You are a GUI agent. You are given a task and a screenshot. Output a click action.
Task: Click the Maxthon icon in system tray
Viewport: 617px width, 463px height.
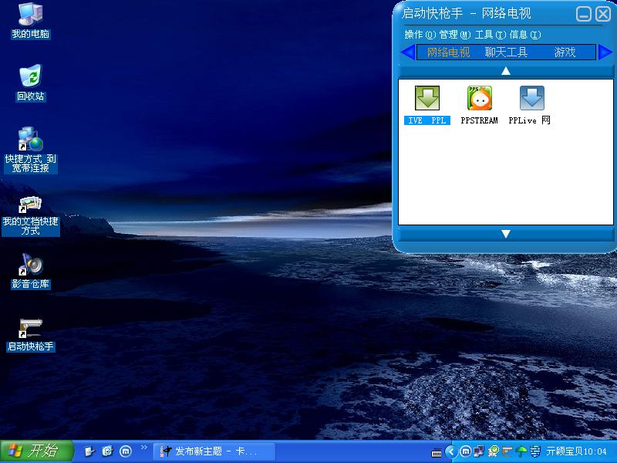click(x=466, y=451)
